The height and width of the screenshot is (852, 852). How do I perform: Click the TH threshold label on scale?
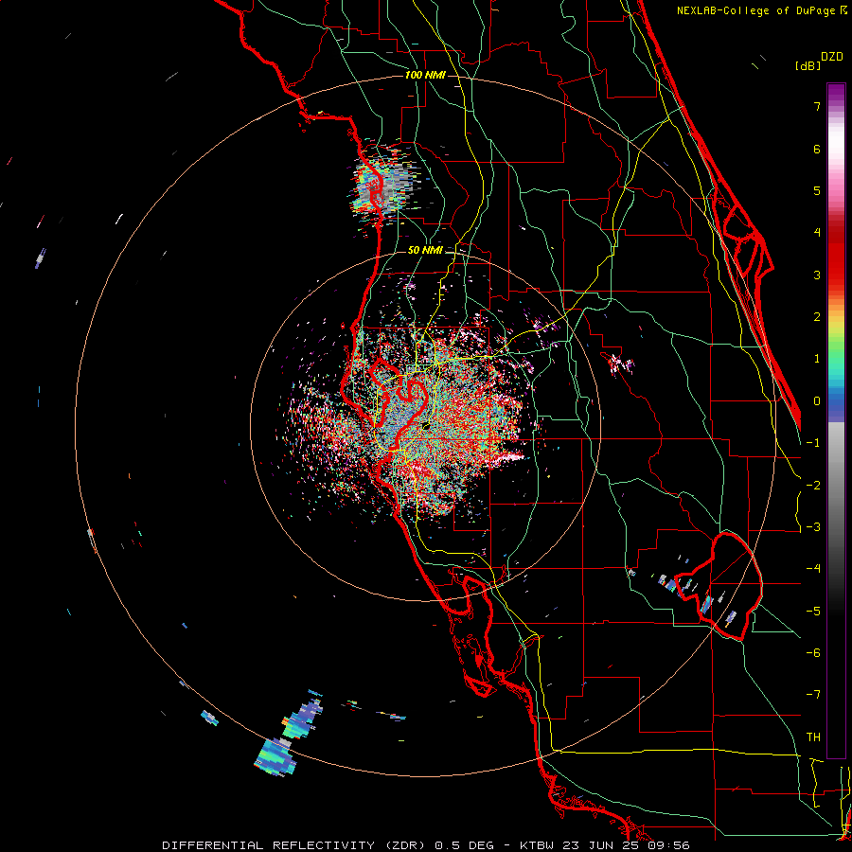pos(813,737)
